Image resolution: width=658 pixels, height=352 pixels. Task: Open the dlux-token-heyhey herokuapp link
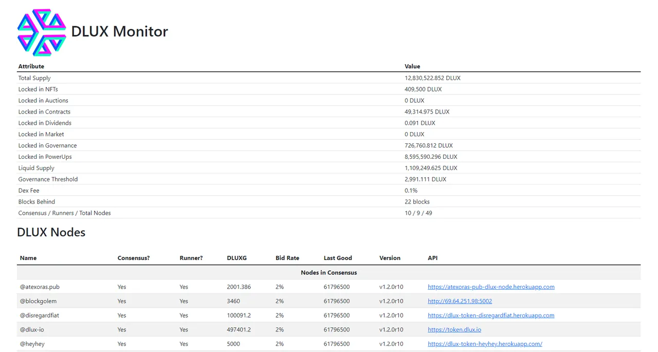[x=485, y=344]
